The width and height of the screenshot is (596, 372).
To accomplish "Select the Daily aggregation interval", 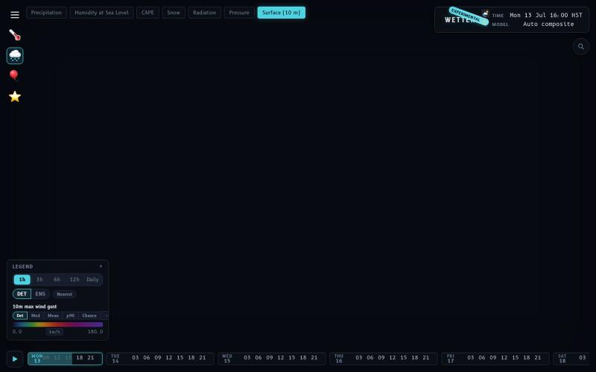I will coord(92,280).
